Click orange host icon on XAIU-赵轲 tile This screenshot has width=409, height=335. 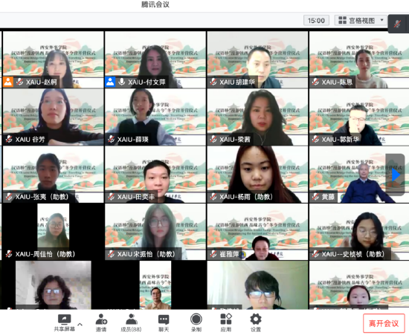coord(8,82)
